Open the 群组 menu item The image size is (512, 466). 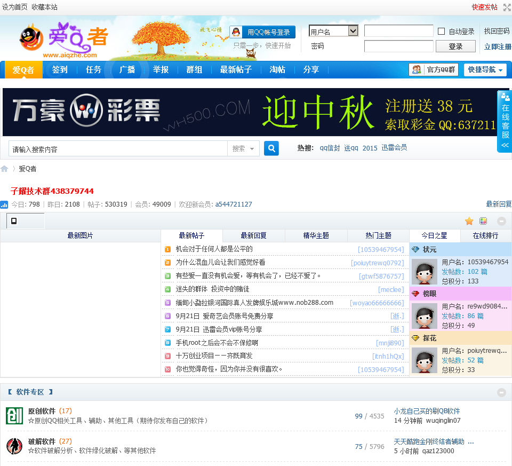click(x=194, y=69)
